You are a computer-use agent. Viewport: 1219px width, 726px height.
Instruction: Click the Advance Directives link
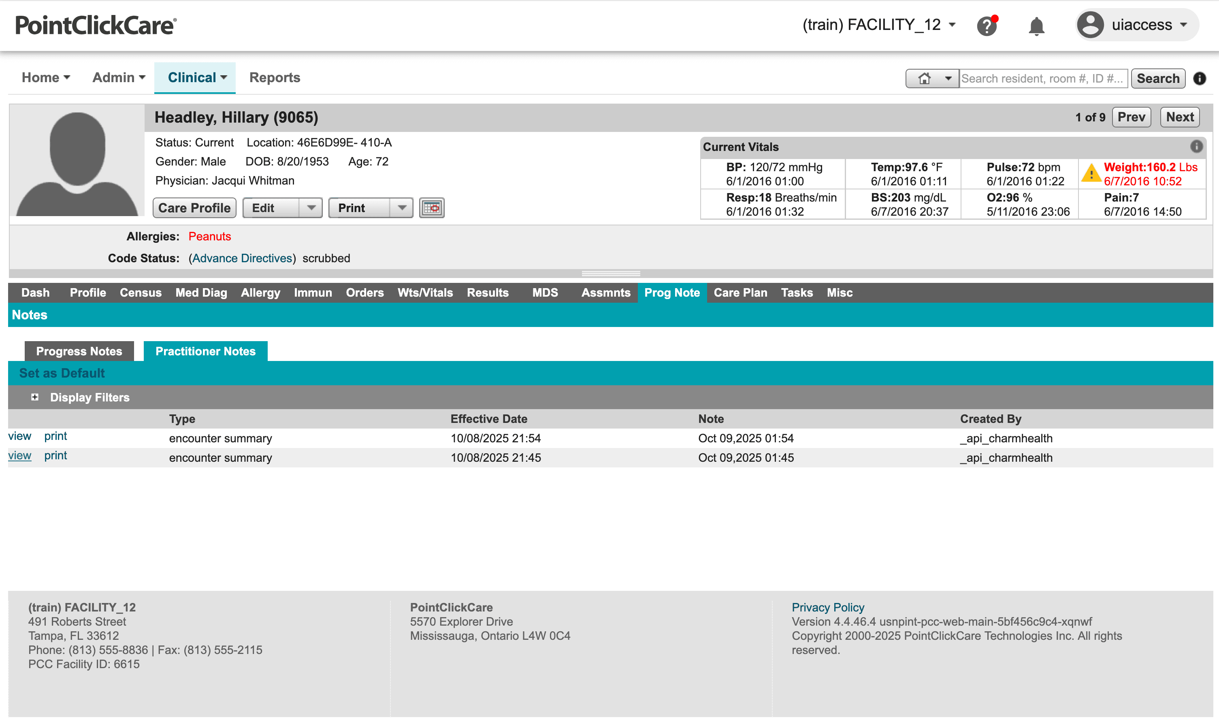[242, 258]
